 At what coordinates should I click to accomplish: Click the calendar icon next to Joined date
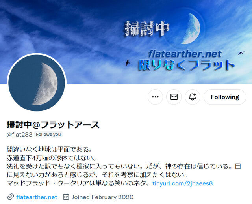click(x=66, y=197)
